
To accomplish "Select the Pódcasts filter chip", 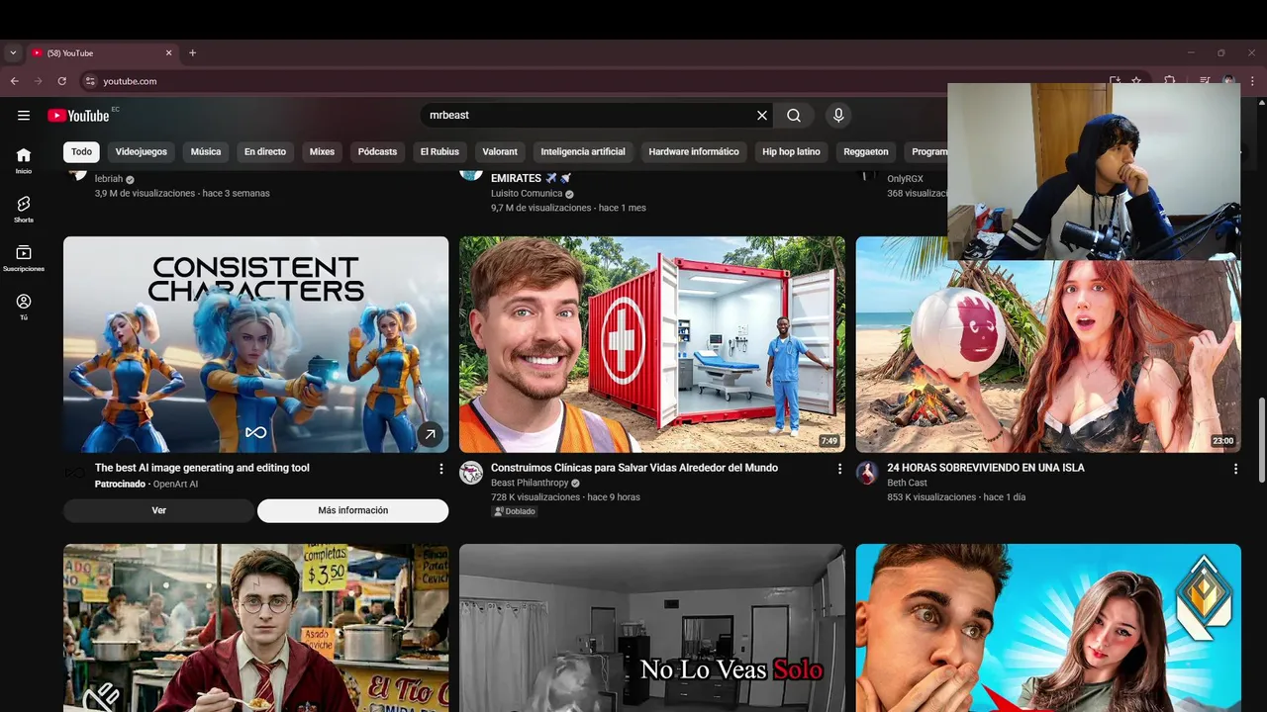I will [x=377, y=151].
